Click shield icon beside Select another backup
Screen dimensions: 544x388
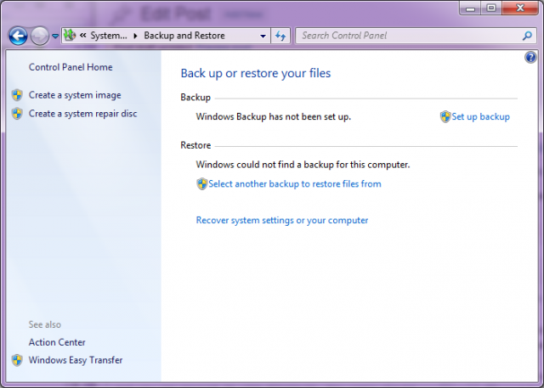tap(201, 184)
